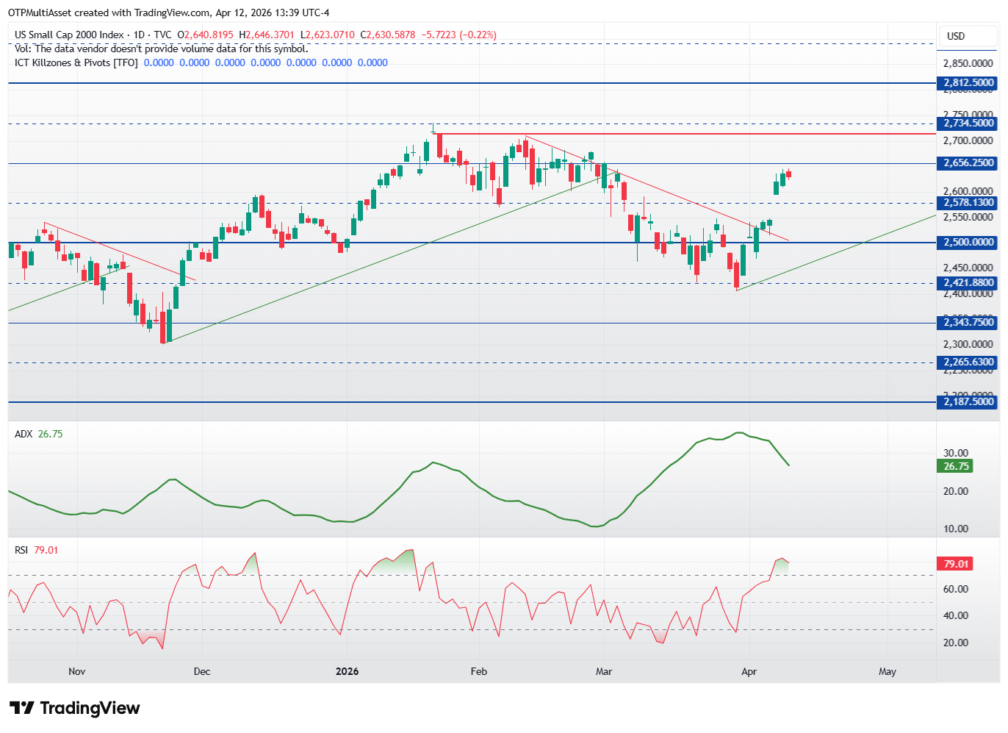1008x733 pixels.
Task: Click the 2,421.8800 price label
Action: 968,283
